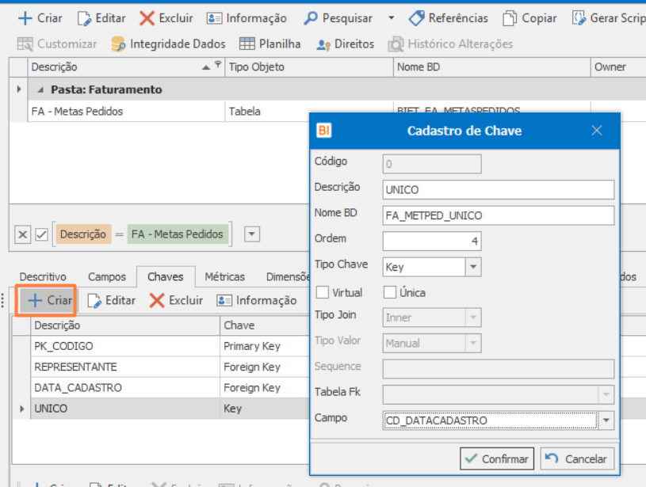
Task: Click the Código field
Action: tap(432, 164)
